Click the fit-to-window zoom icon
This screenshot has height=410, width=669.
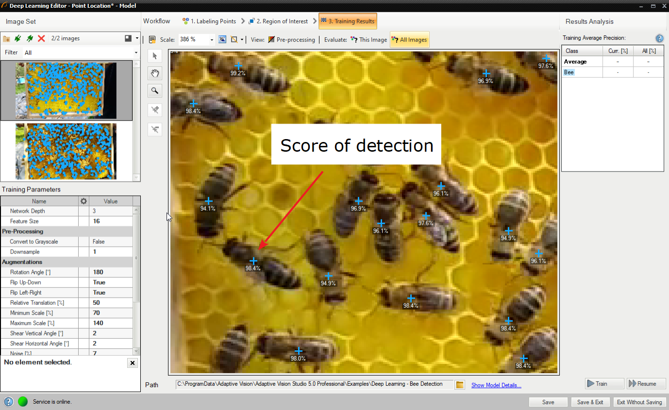coord(222,39)
